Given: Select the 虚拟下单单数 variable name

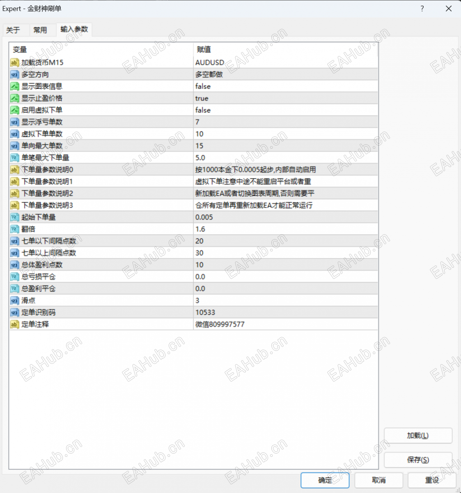Looking at the screenshot, I should click(42, 134).
